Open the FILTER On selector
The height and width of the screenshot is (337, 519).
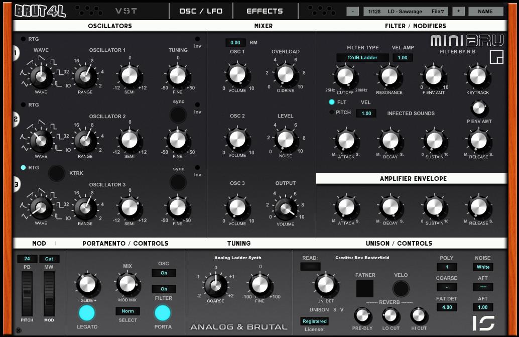(164, 289)
